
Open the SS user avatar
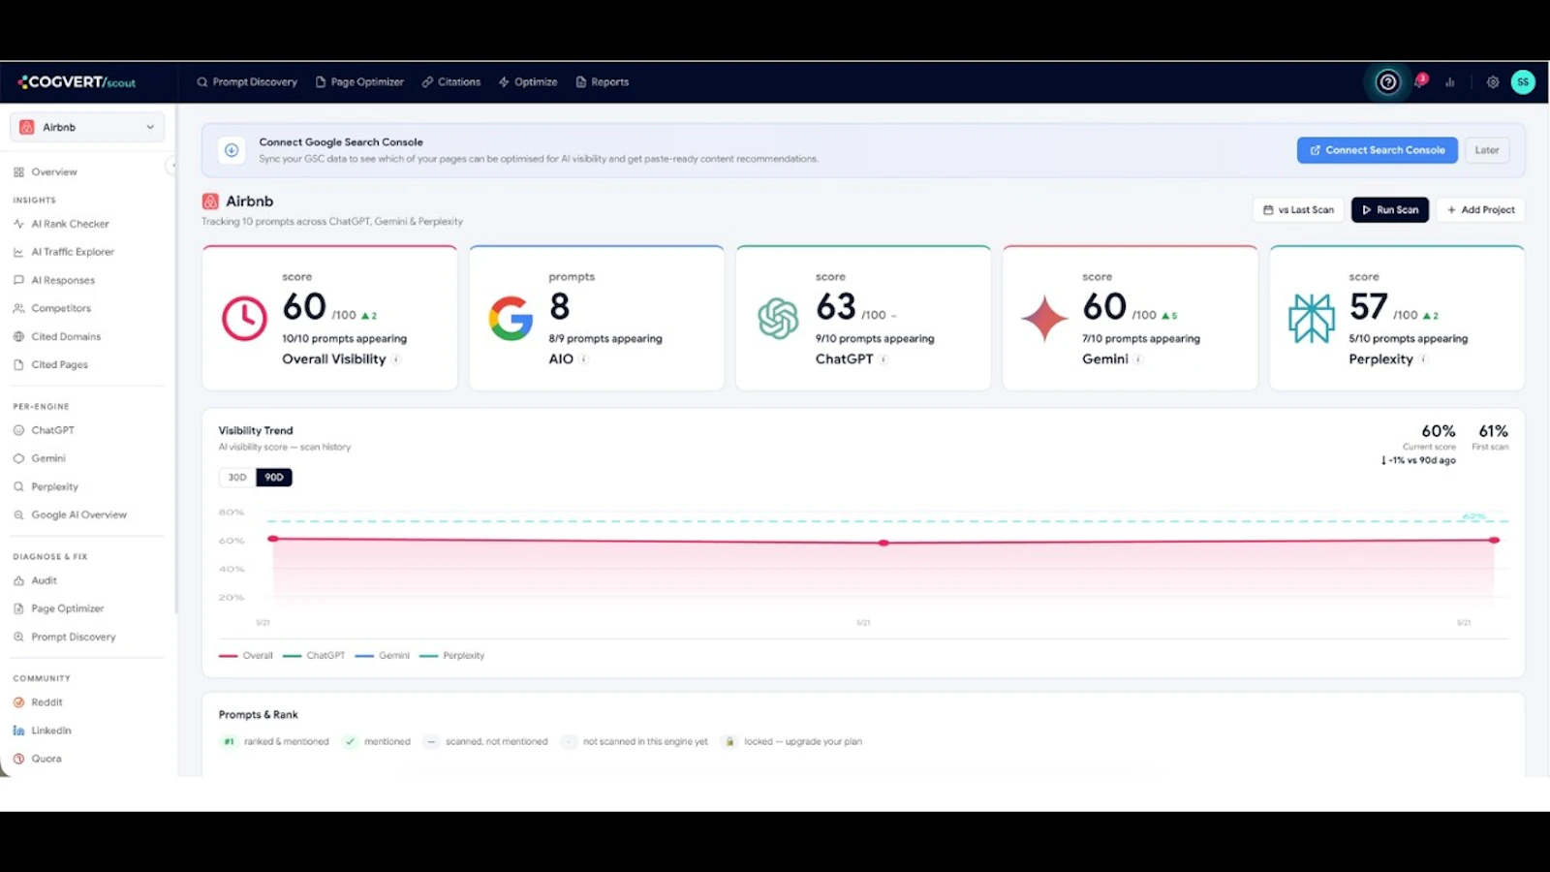1523,82
